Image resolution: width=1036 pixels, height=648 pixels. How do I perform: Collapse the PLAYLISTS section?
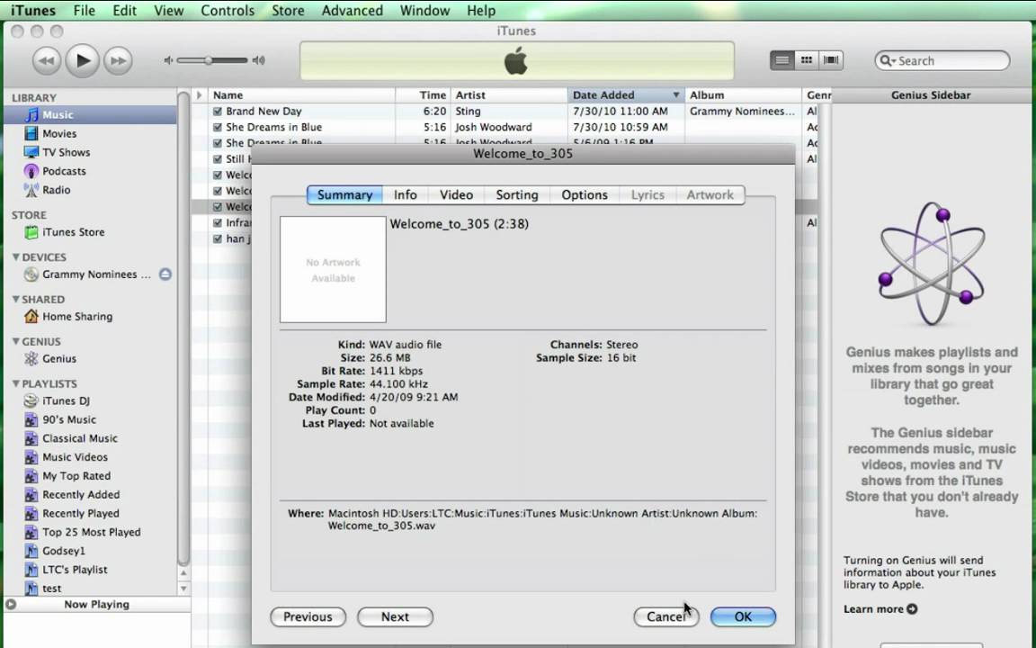point(16,384)
